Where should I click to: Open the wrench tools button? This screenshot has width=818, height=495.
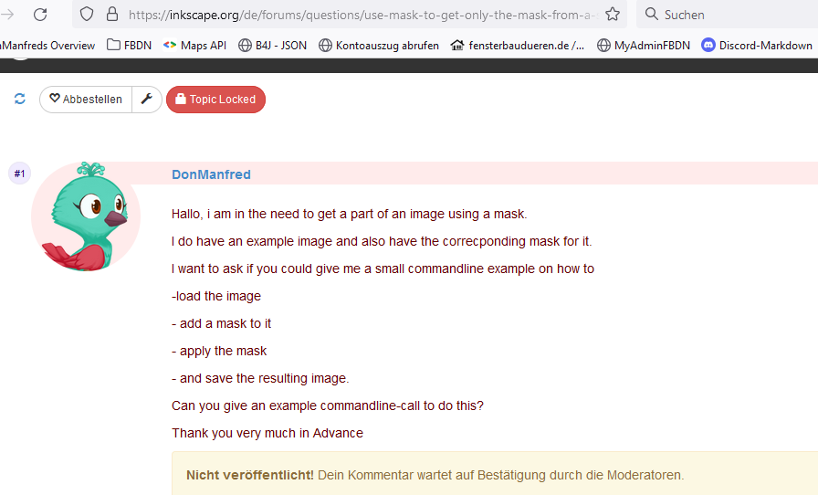(x=147, y=99)
